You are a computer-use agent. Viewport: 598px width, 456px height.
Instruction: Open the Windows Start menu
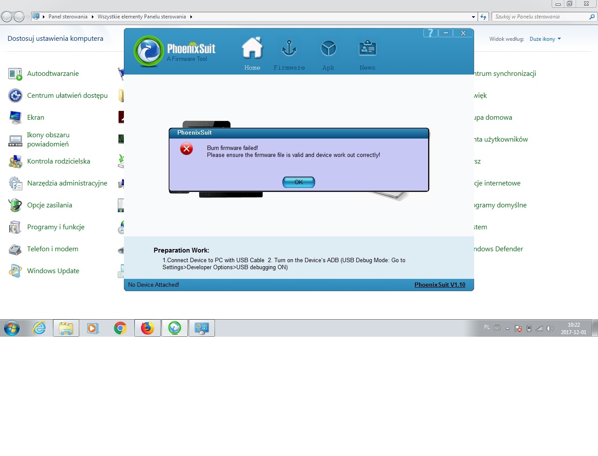(12, 328)
